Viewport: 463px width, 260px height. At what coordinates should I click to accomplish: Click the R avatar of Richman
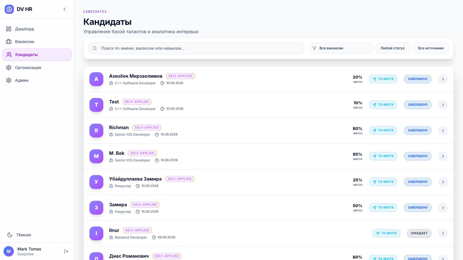(96, 131)
